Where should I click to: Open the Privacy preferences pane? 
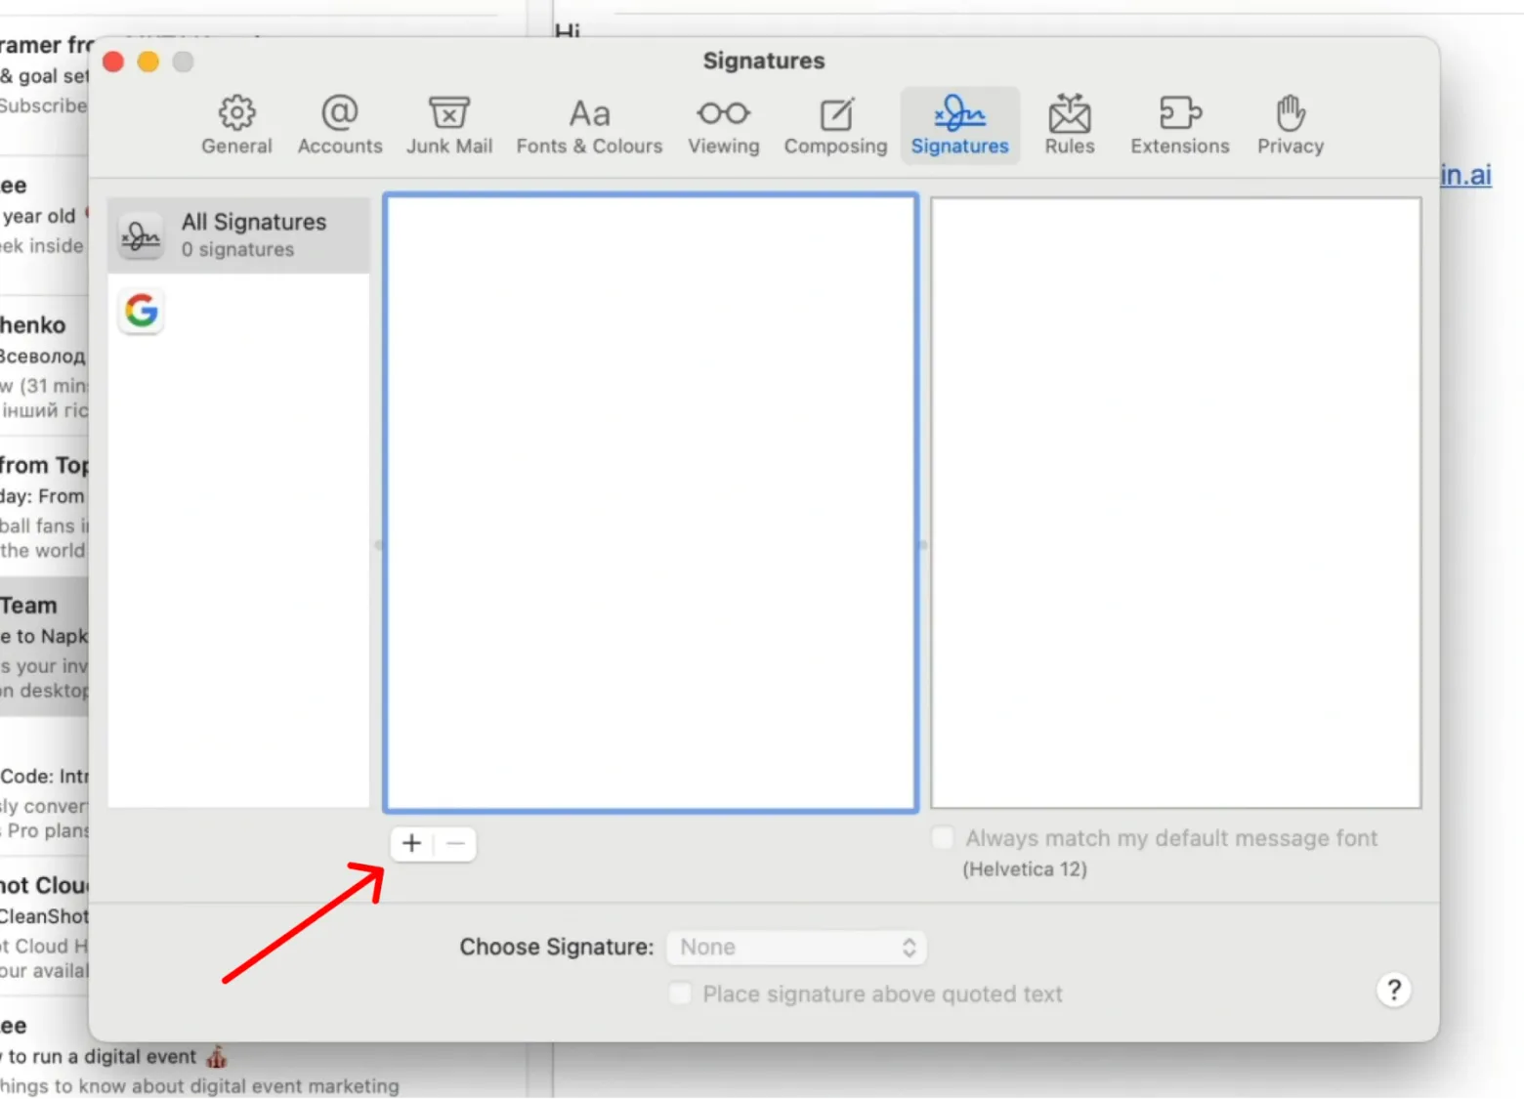click(1291, 125)
